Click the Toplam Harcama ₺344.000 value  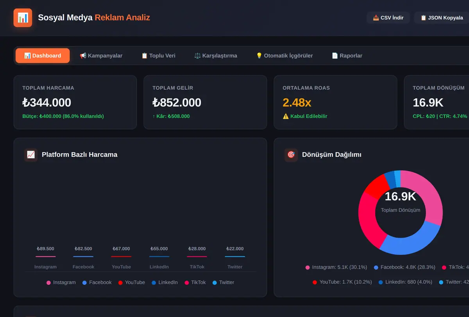[x=47, y=102]
